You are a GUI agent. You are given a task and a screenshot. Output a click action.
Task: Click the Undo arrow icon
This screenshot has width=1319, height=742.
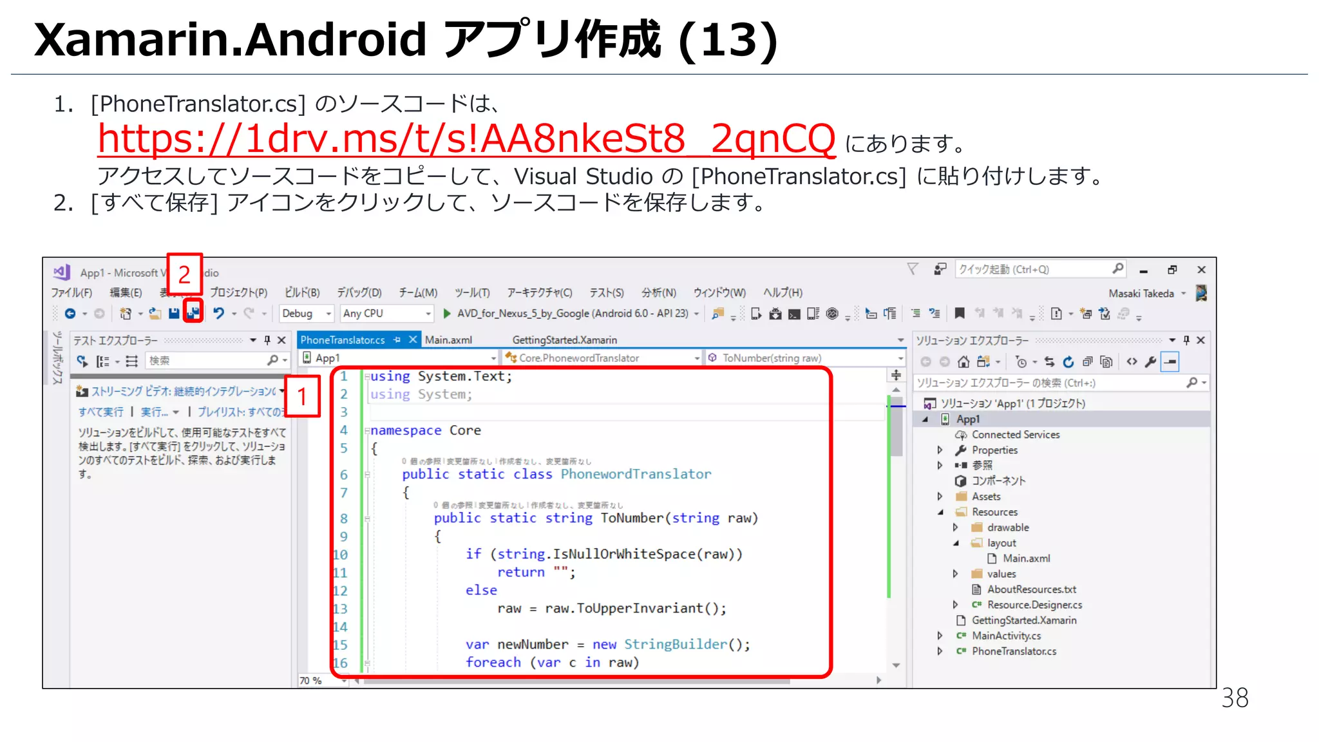click(x=219, y=313)
